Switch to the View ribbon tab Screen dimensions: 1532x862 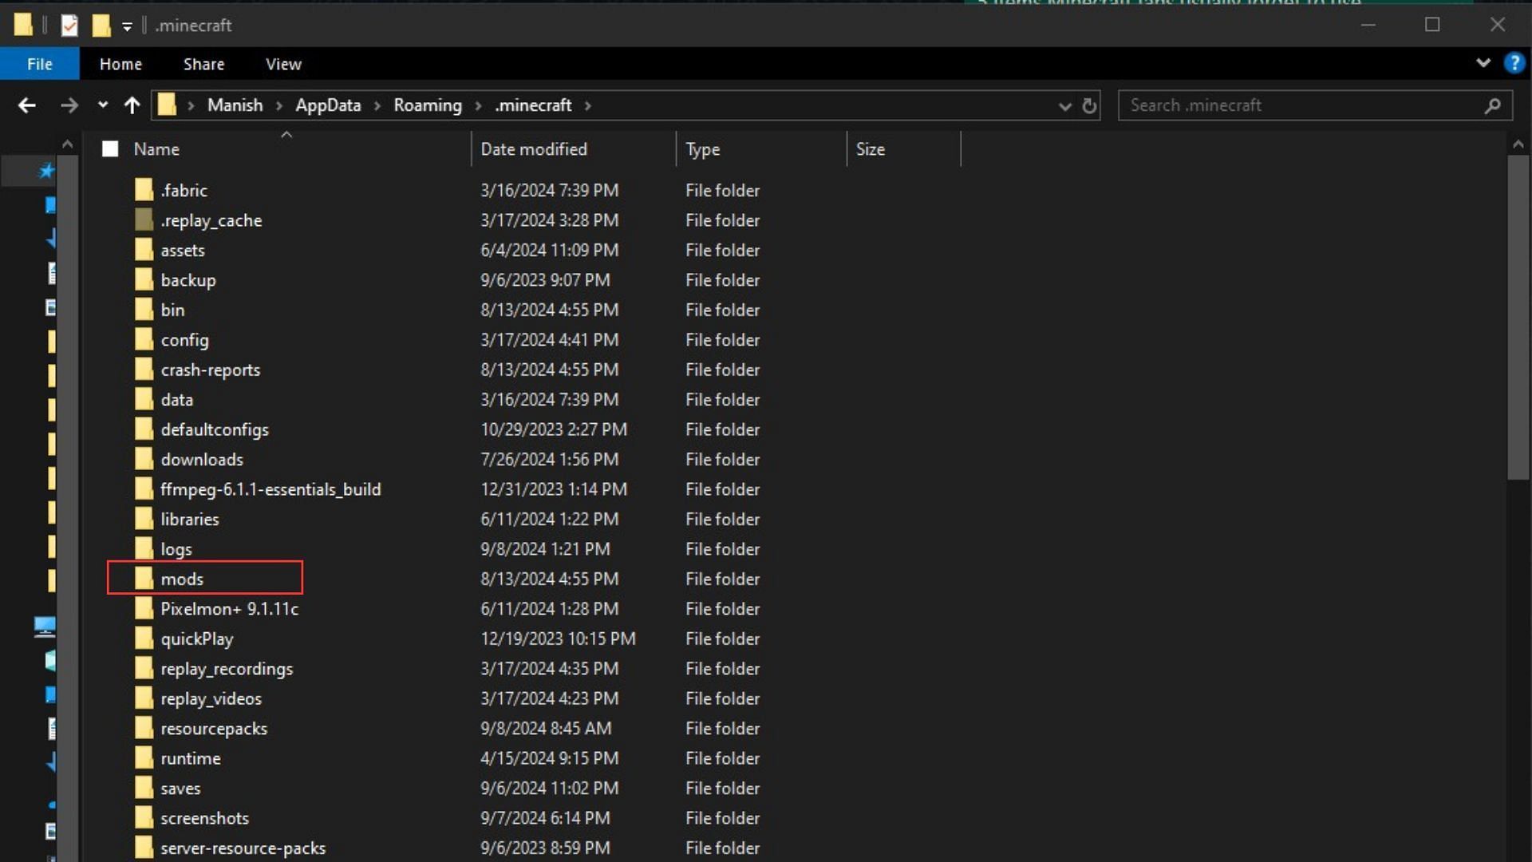pos(283,64)
